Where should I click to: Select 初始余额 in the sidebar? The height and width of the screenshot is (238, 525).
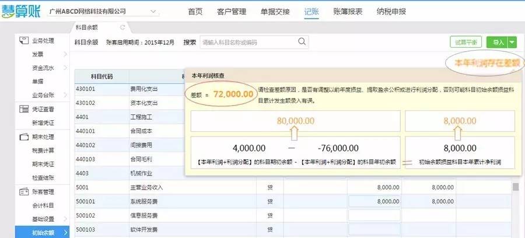click(x=43, y=233)
